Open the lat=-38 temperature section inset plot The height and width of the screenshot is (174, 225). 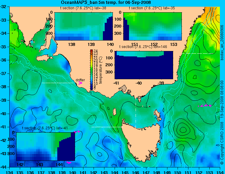84,26
